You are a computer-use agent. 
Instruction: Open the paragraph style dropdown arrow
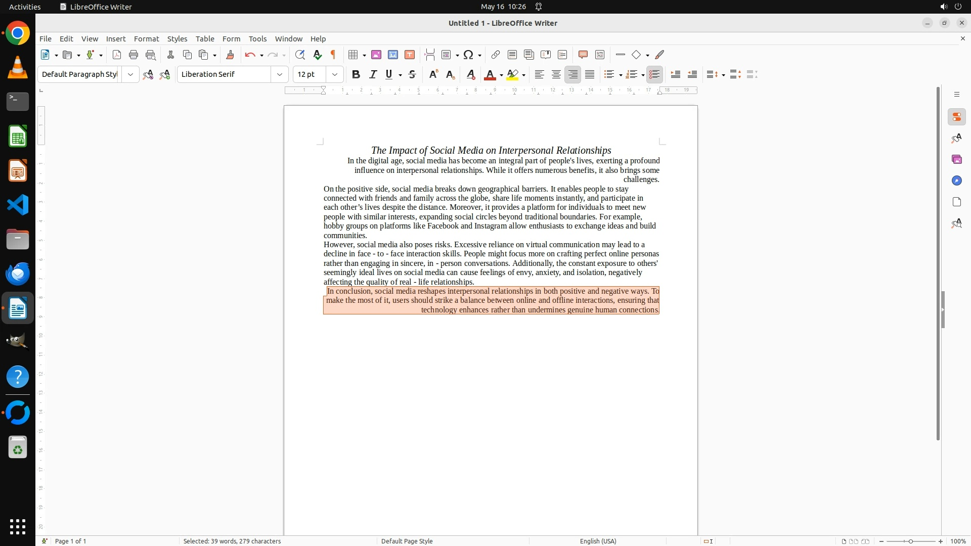pos(130,74)
